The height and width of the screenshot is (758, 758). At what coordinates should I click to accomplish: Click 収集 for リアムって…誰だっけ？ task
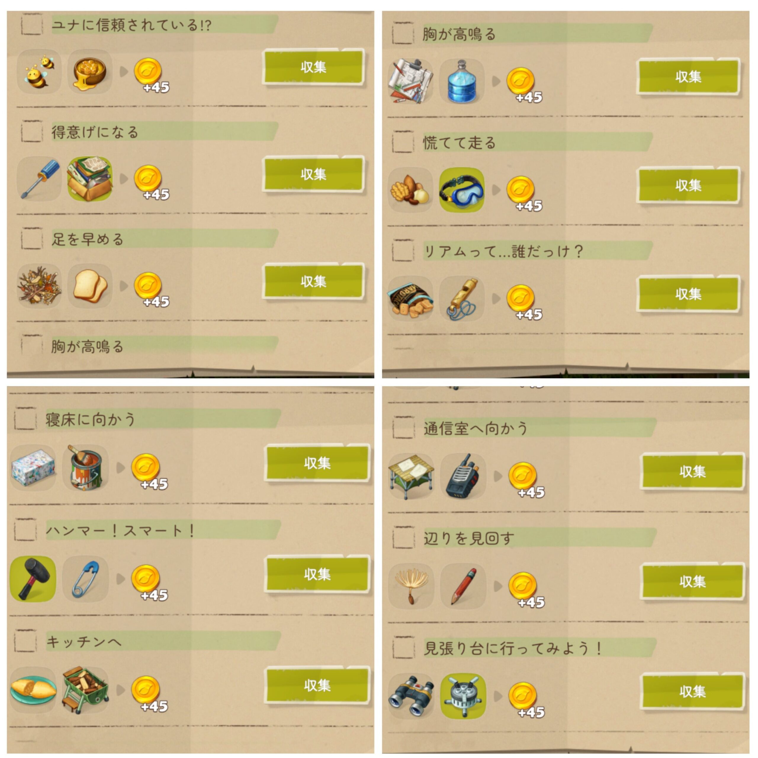tap(688, 294)
